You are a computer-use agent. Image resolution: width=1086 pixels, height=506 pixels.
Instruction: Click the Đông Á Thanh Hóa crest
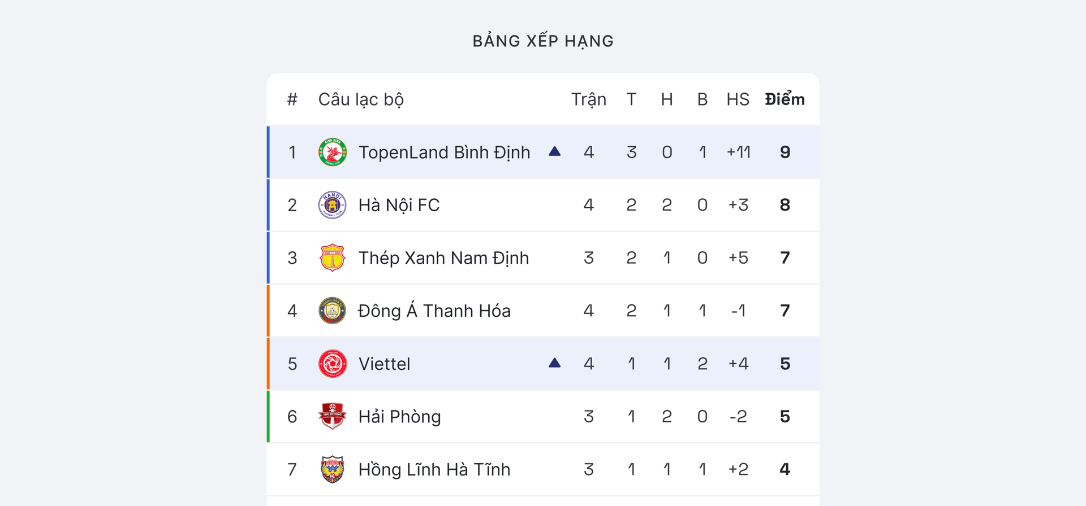332,311
